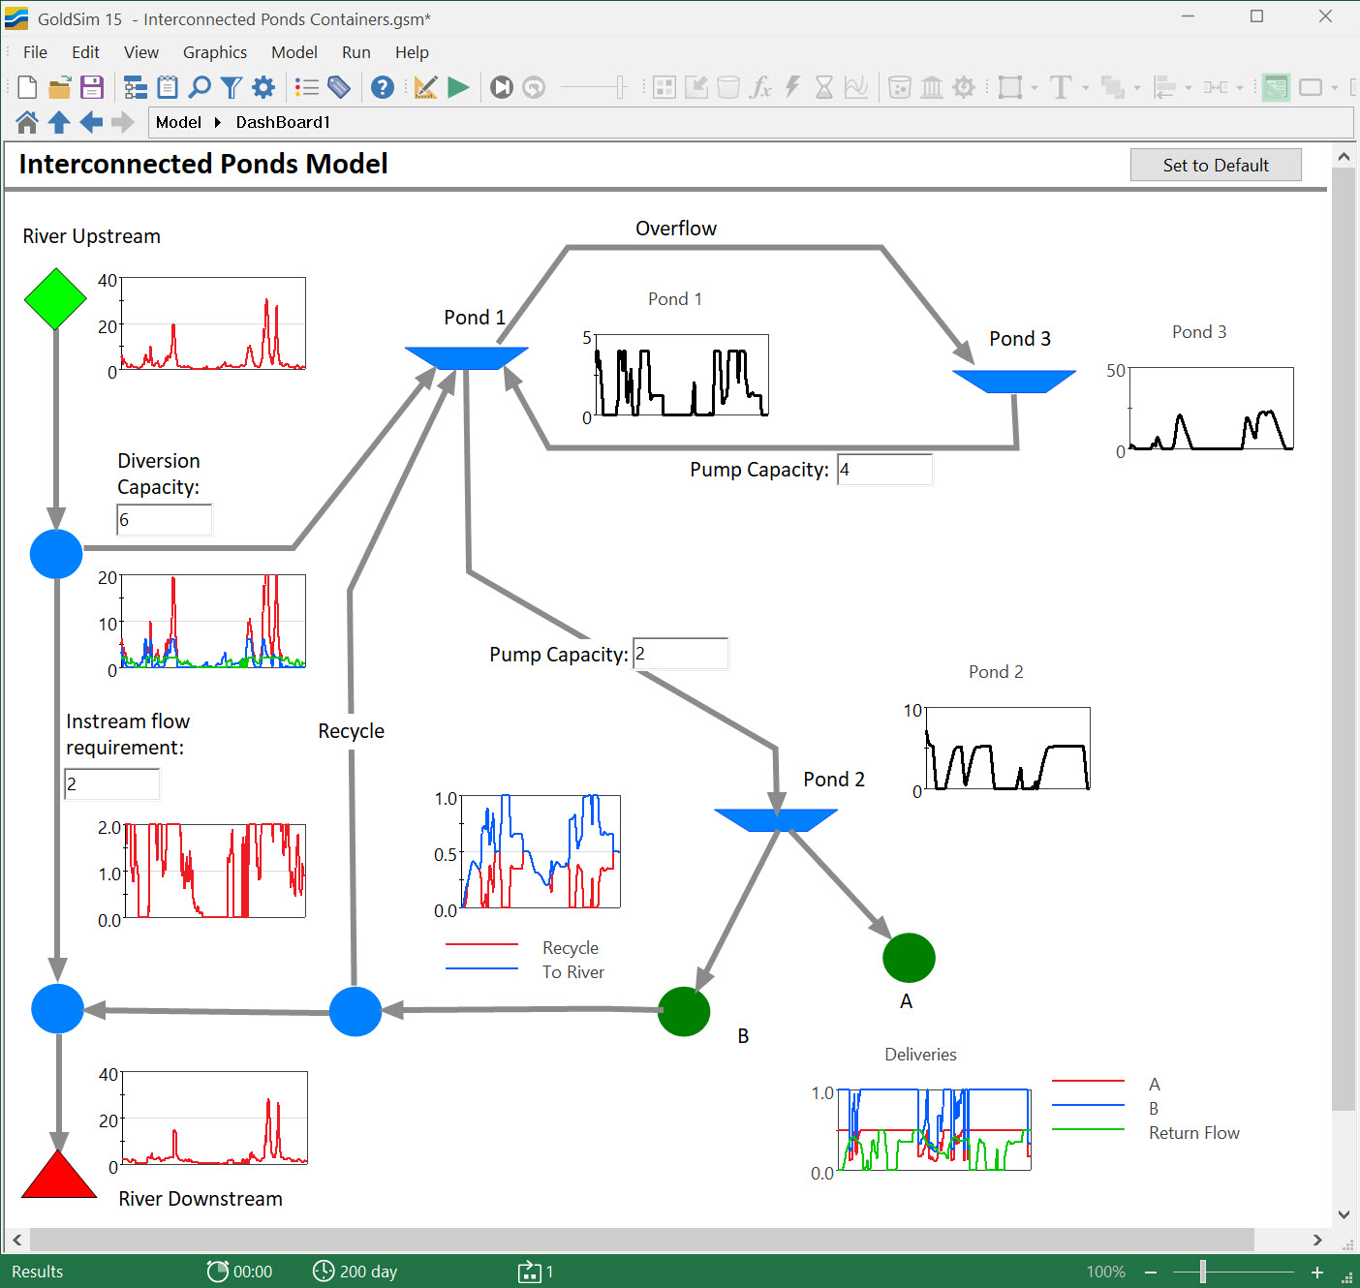Adjust the zoom slider at bottom right
Viewport: 1360px width, 1288px height.
1202,1272
